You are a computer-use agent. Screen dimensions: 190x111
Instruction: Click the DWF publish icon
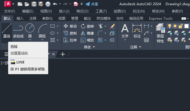[76, 4]
